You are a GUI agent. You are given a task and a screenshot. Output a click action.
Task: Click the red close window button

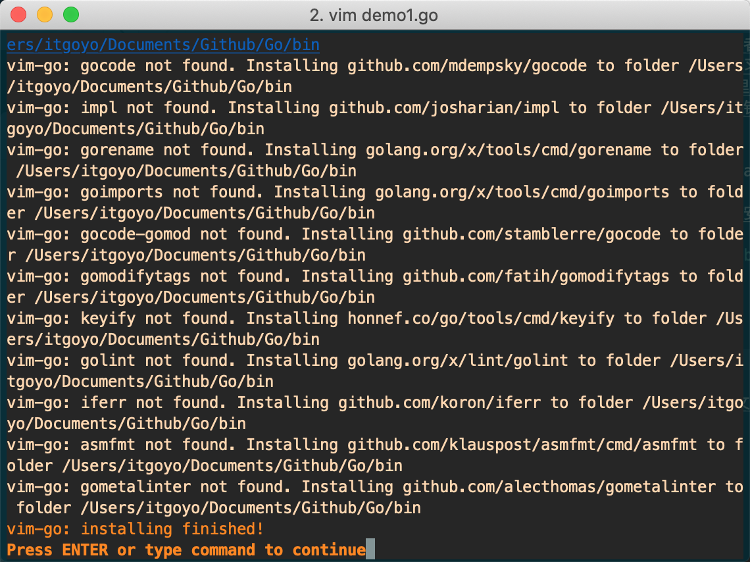pyautogui.click(x=18, y=14)
